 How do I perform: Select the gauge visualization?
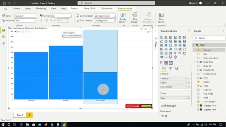(171, 49)
